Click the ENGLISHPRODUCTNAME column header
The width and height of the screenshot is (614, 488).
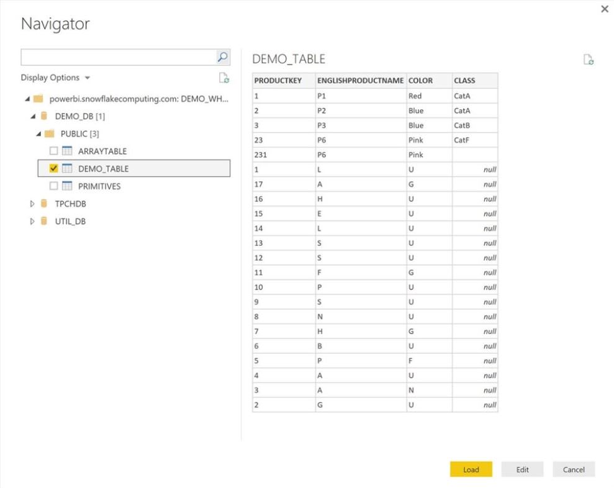[x=361, y=80]
